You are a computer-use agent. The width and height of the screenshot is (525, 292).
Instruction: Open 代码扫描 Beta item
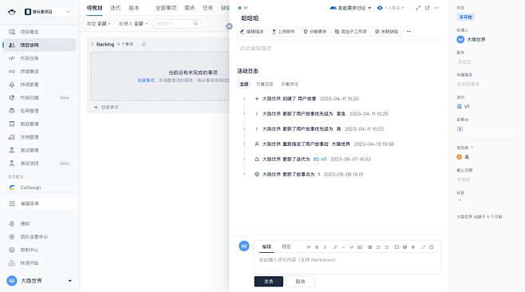(40, 98)
